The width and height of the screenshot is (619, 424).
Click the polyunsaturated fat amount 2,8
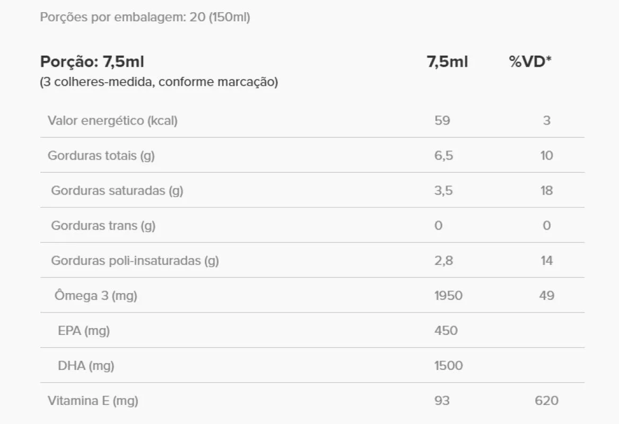pyautogui.click(x=443, y=260)
